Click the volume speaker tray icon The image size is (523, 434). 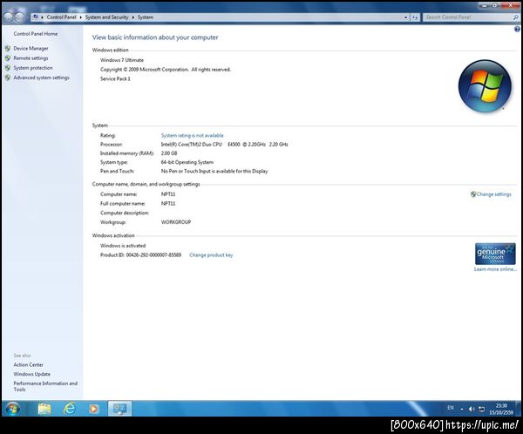(472, 409)
